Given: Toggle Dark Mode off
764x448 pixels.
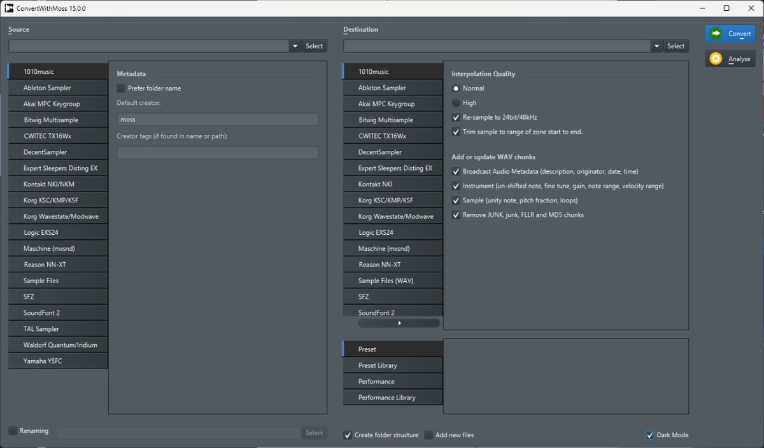Looking at the screenshot, I should point(650,435).
